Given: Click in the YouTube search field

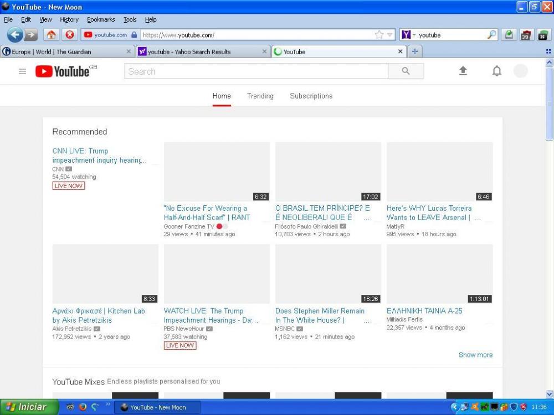Looking at the screenshot, I should tap(256, 71).
